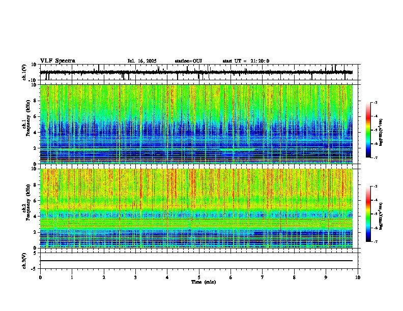
Task: Click the '-7' label on ch.2 color scale
Action: pyautogui.click(x=376, y=242)
